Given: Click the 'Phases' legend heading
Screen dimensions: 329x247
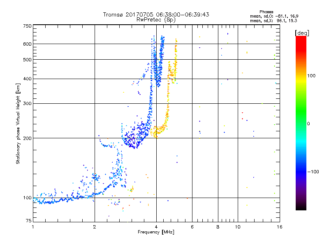Looking at the screenshot, I should (x=266, y=12).
